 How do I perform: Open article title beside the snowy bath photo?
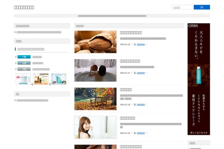(130, 61)
